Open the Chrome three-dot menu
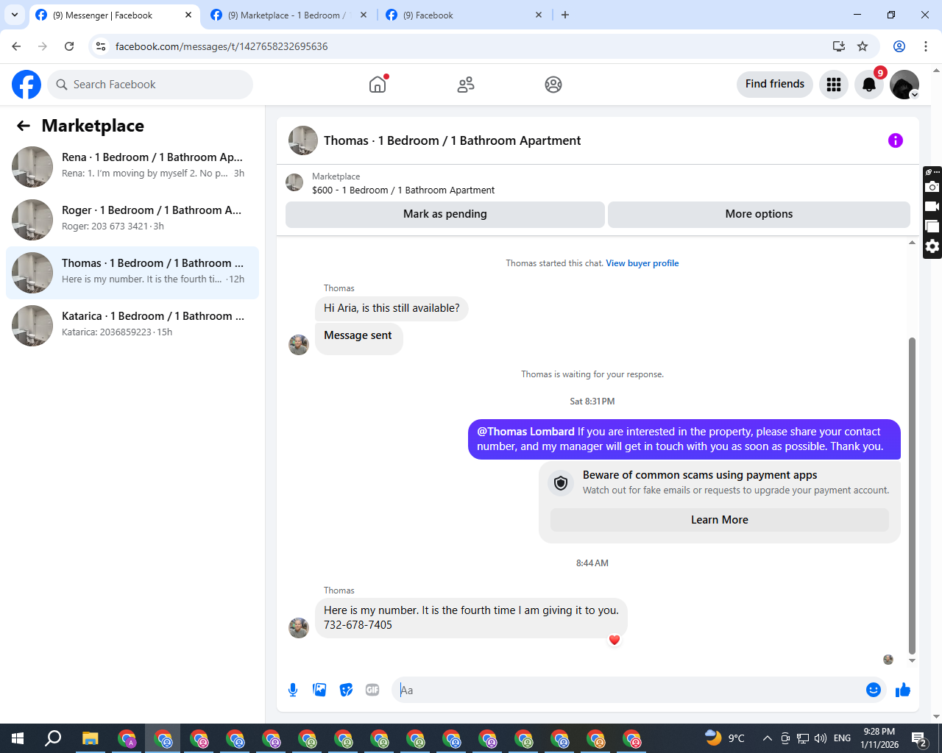The width and height of the screenshot is (942, 753). [x=926, y=46]
